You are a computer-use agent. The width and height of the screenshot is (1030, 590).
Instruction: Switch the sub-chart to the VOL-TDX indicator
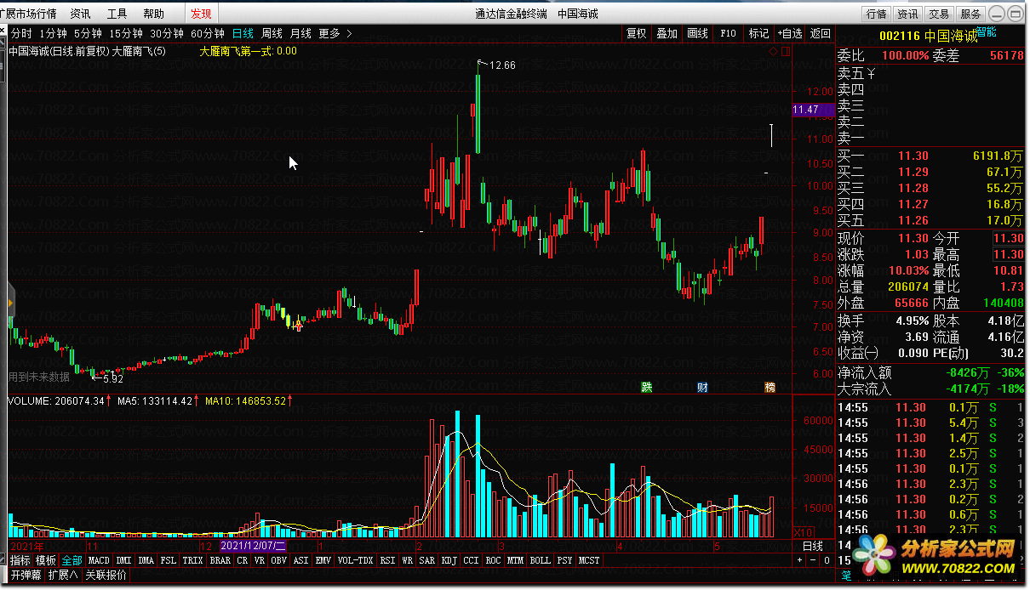pos(355,560)
